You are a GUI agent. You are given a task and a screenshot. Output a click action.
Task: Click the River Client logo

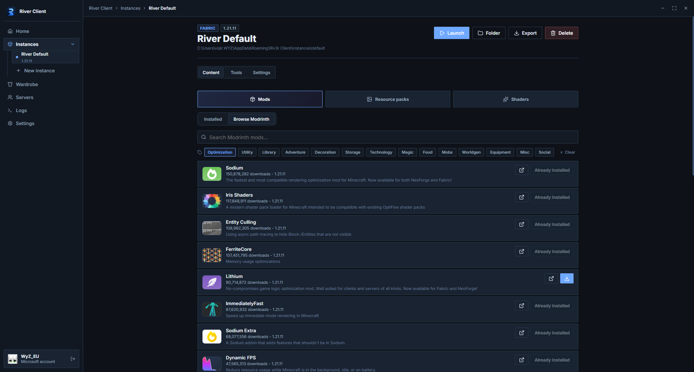(11, 12)
